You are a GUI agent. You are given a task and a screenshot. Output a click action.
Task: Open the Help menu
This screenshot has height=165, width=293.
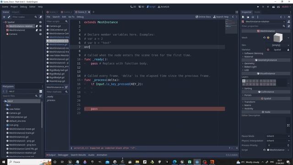(x=40, y=7)
